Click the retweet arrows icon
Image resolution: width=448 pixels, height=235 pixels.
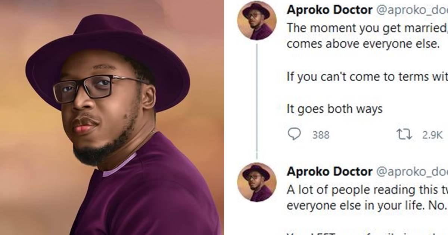[405, 134]
